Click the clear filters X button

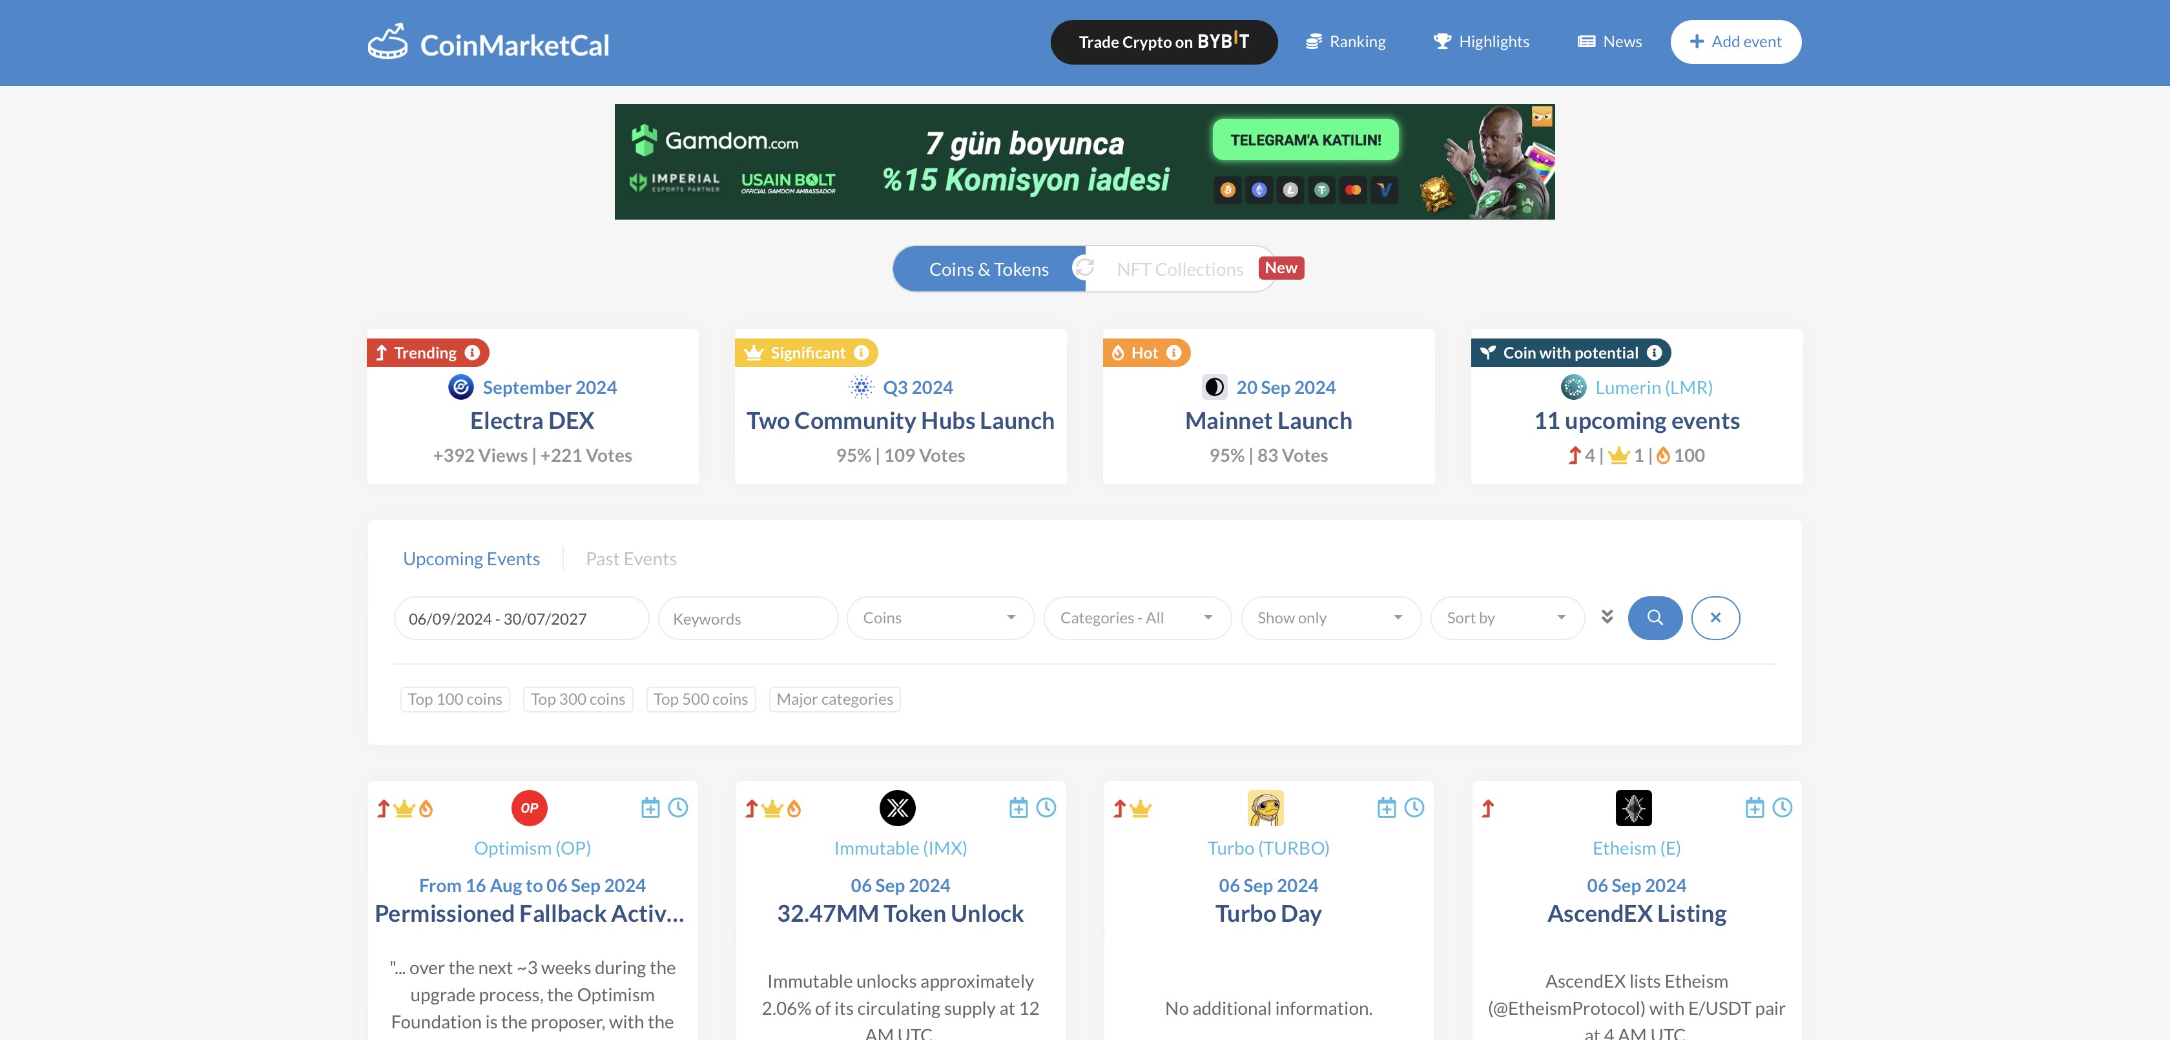(1715, 618)
